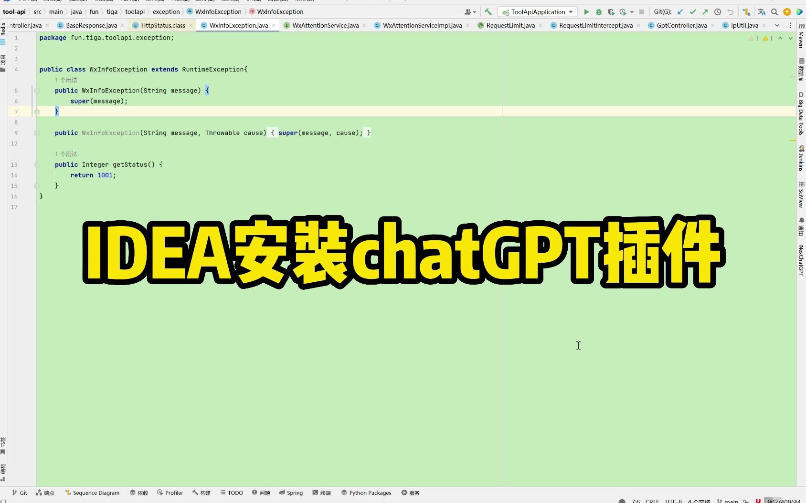Click the Stop square button

(x=642, y=12)
